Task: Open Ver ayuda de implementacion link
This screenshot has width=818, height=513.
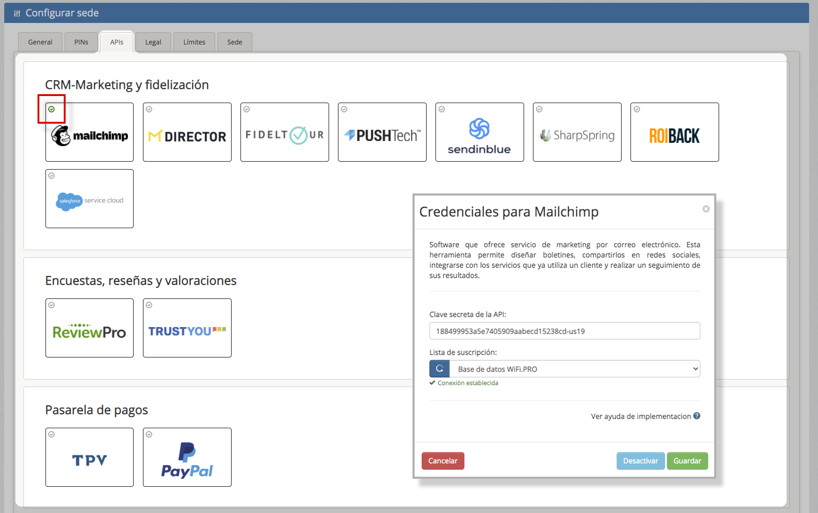Action: coord(641,416)
